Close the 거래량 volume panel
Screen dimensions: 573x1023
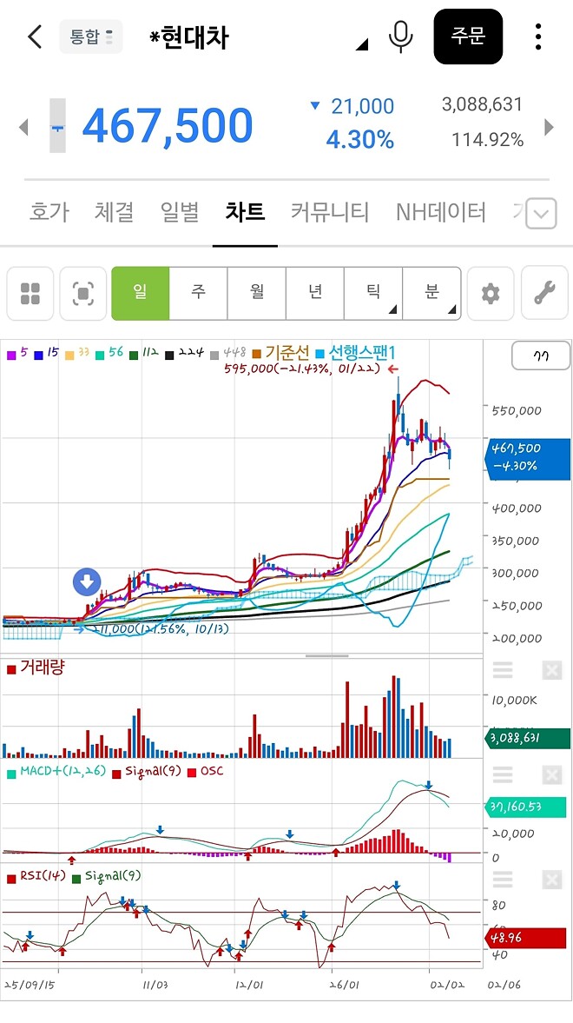pos(551,670)
